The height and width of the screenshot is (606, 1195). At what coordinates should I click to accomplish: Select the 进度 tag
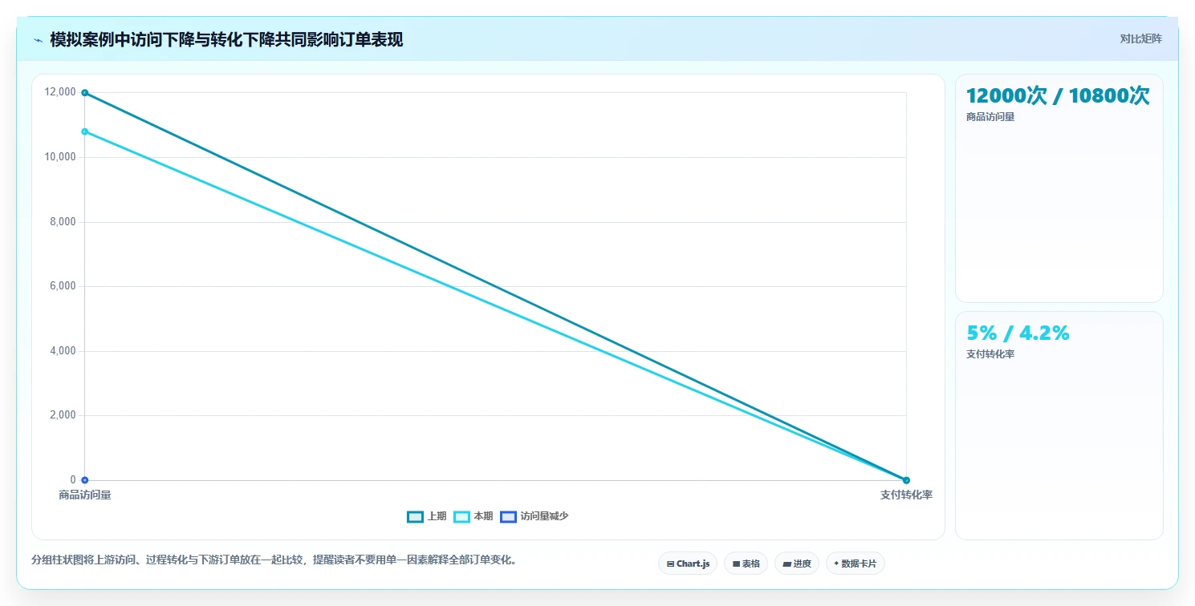click(797, 564)
